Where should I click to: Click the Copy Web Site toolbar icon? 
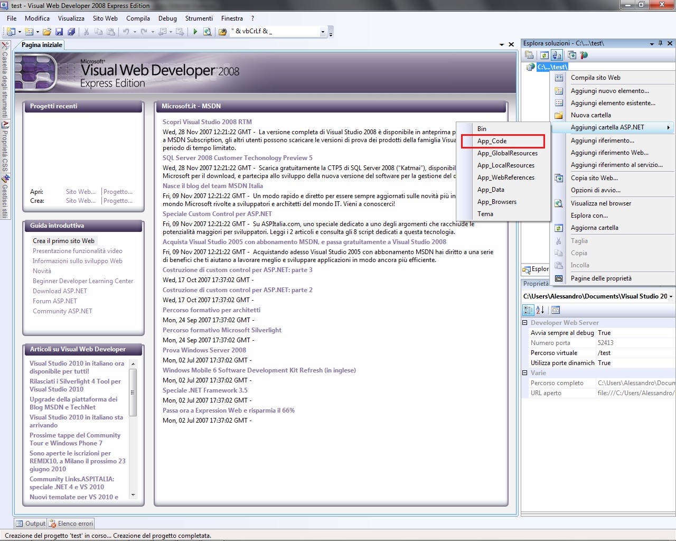(572, 55)
